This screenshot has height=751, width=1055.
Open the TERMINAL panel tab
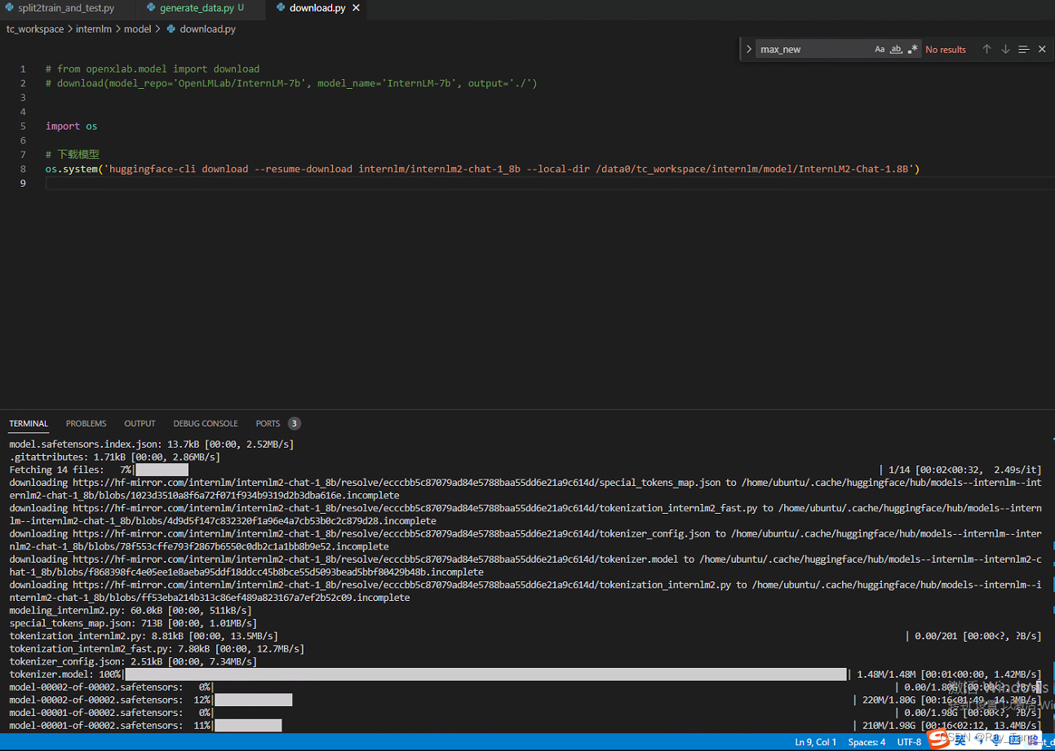coord(29,423)
